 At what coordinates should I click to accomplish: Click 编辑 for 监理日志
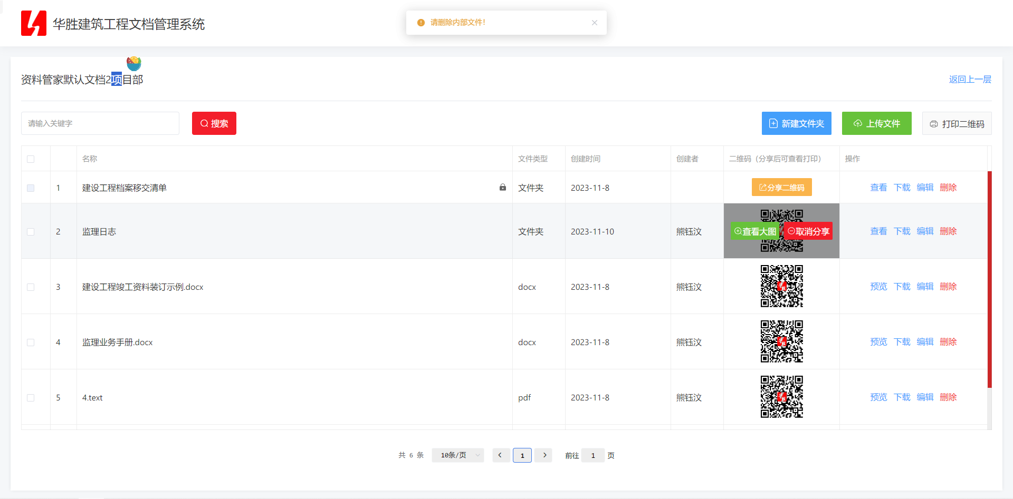click(925, 231)
